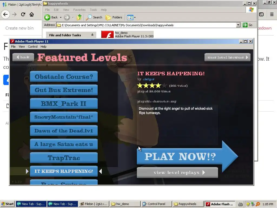This screenshot has width=277, height=208.
Task: Click the Flash icon in Flash Player title bar
Action: (12, 41)
